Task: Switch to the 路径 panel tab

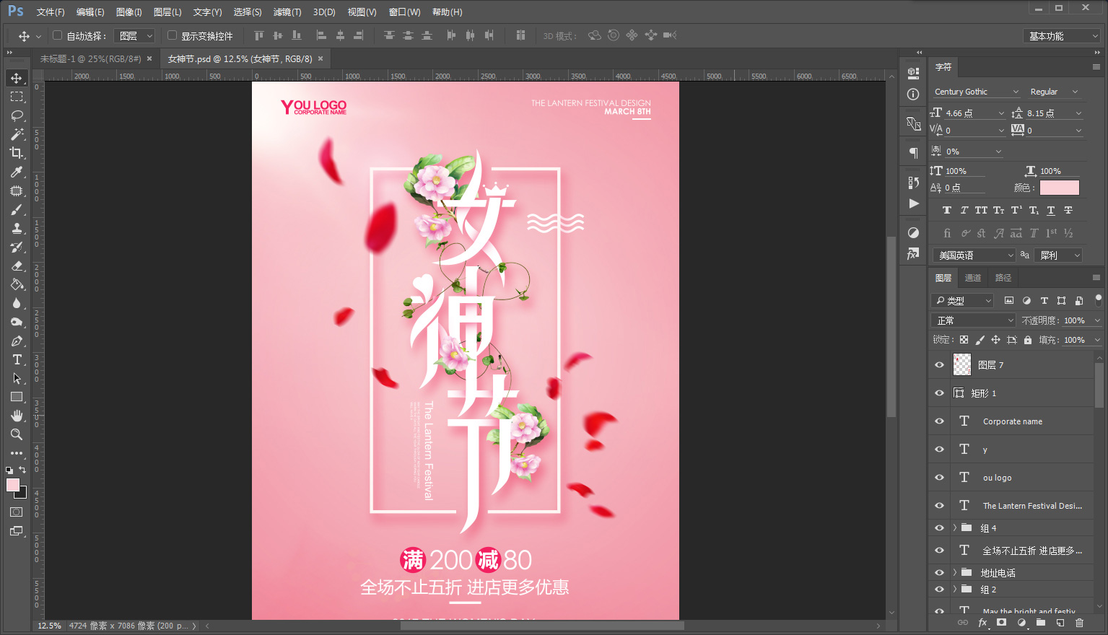Action: point(1003,278)
